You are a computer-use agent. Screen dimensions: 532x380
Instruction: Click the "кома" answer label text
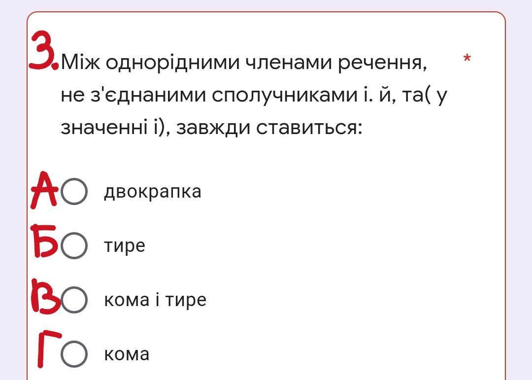coord(127,354)
